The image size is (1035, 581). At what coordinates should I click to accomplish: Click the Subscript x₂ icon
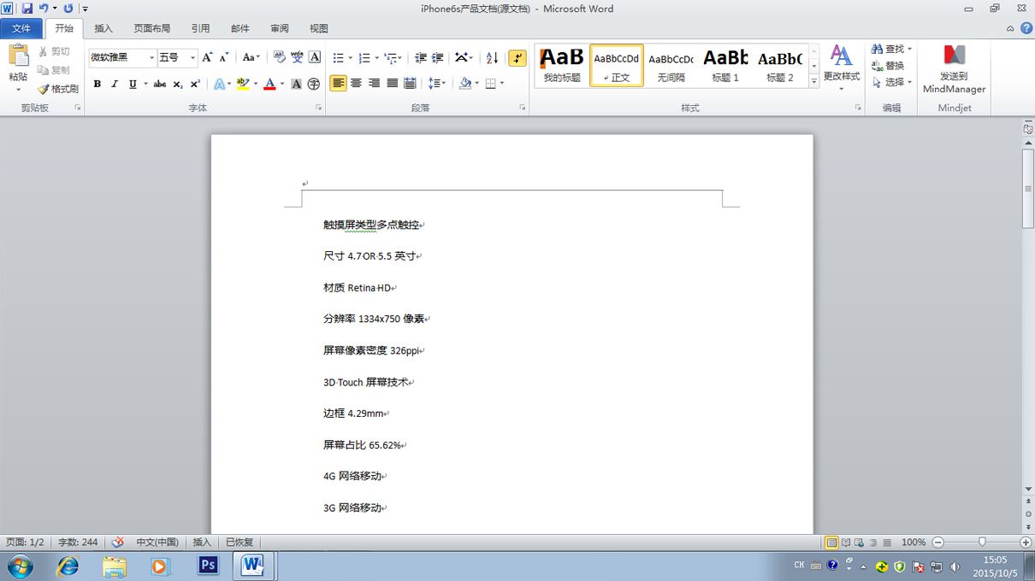(x=177, y=84)
